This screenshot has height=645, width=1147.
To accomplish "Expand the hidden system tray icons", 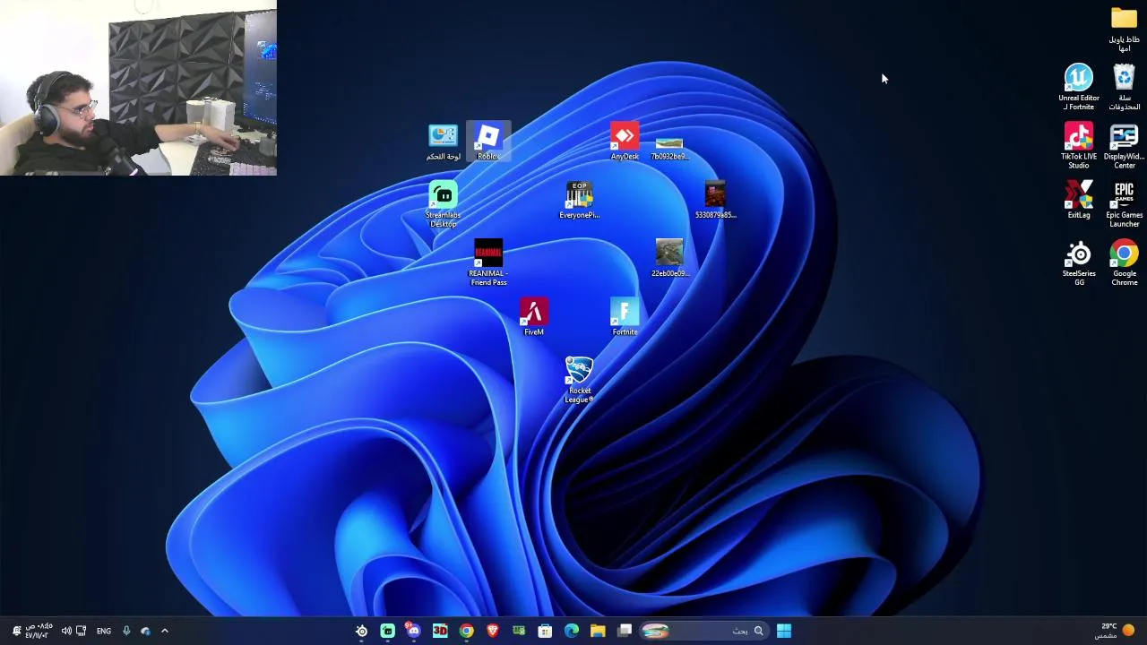I will coord(165,631).
